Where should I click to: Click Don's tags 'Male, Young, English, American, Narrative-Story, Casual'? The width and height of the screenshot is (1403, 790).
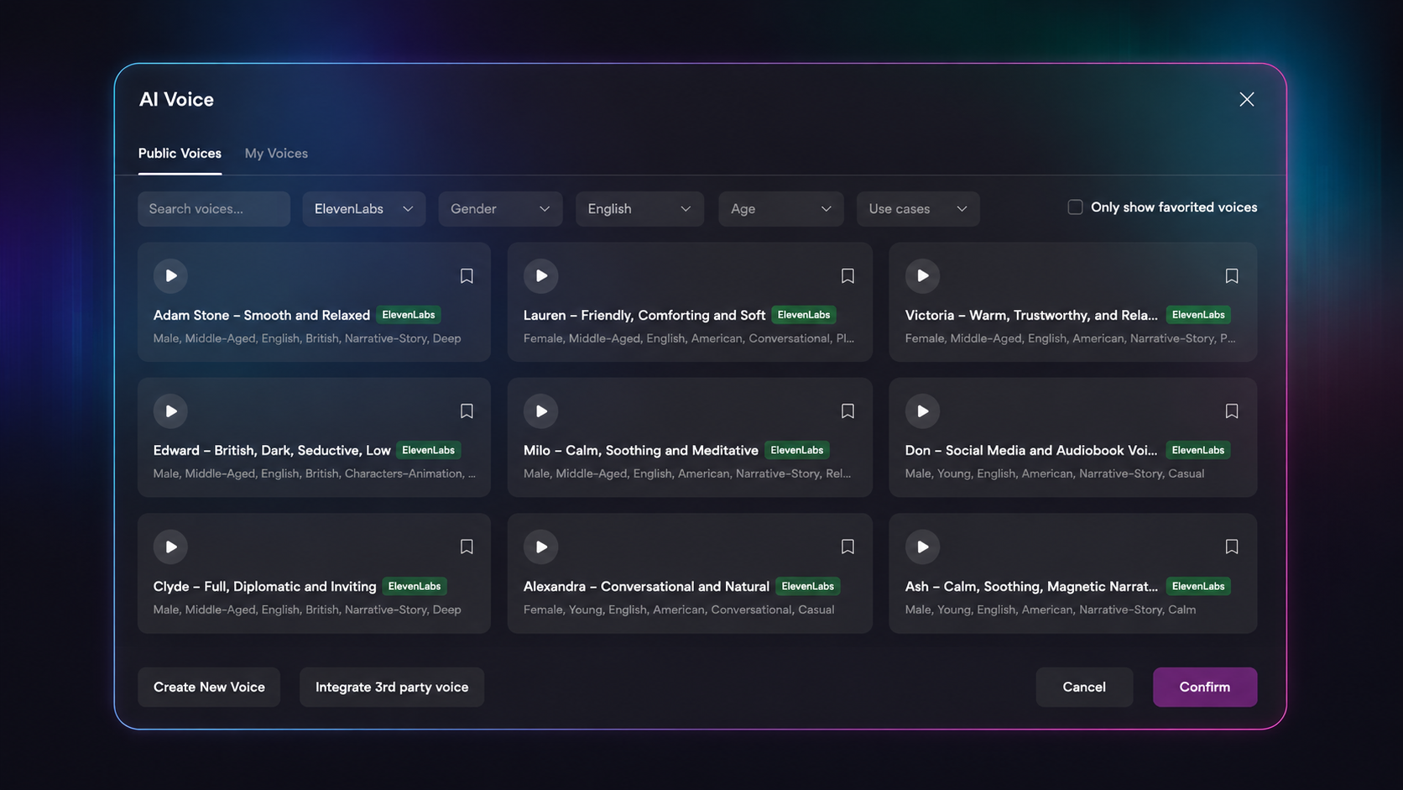1055,474
